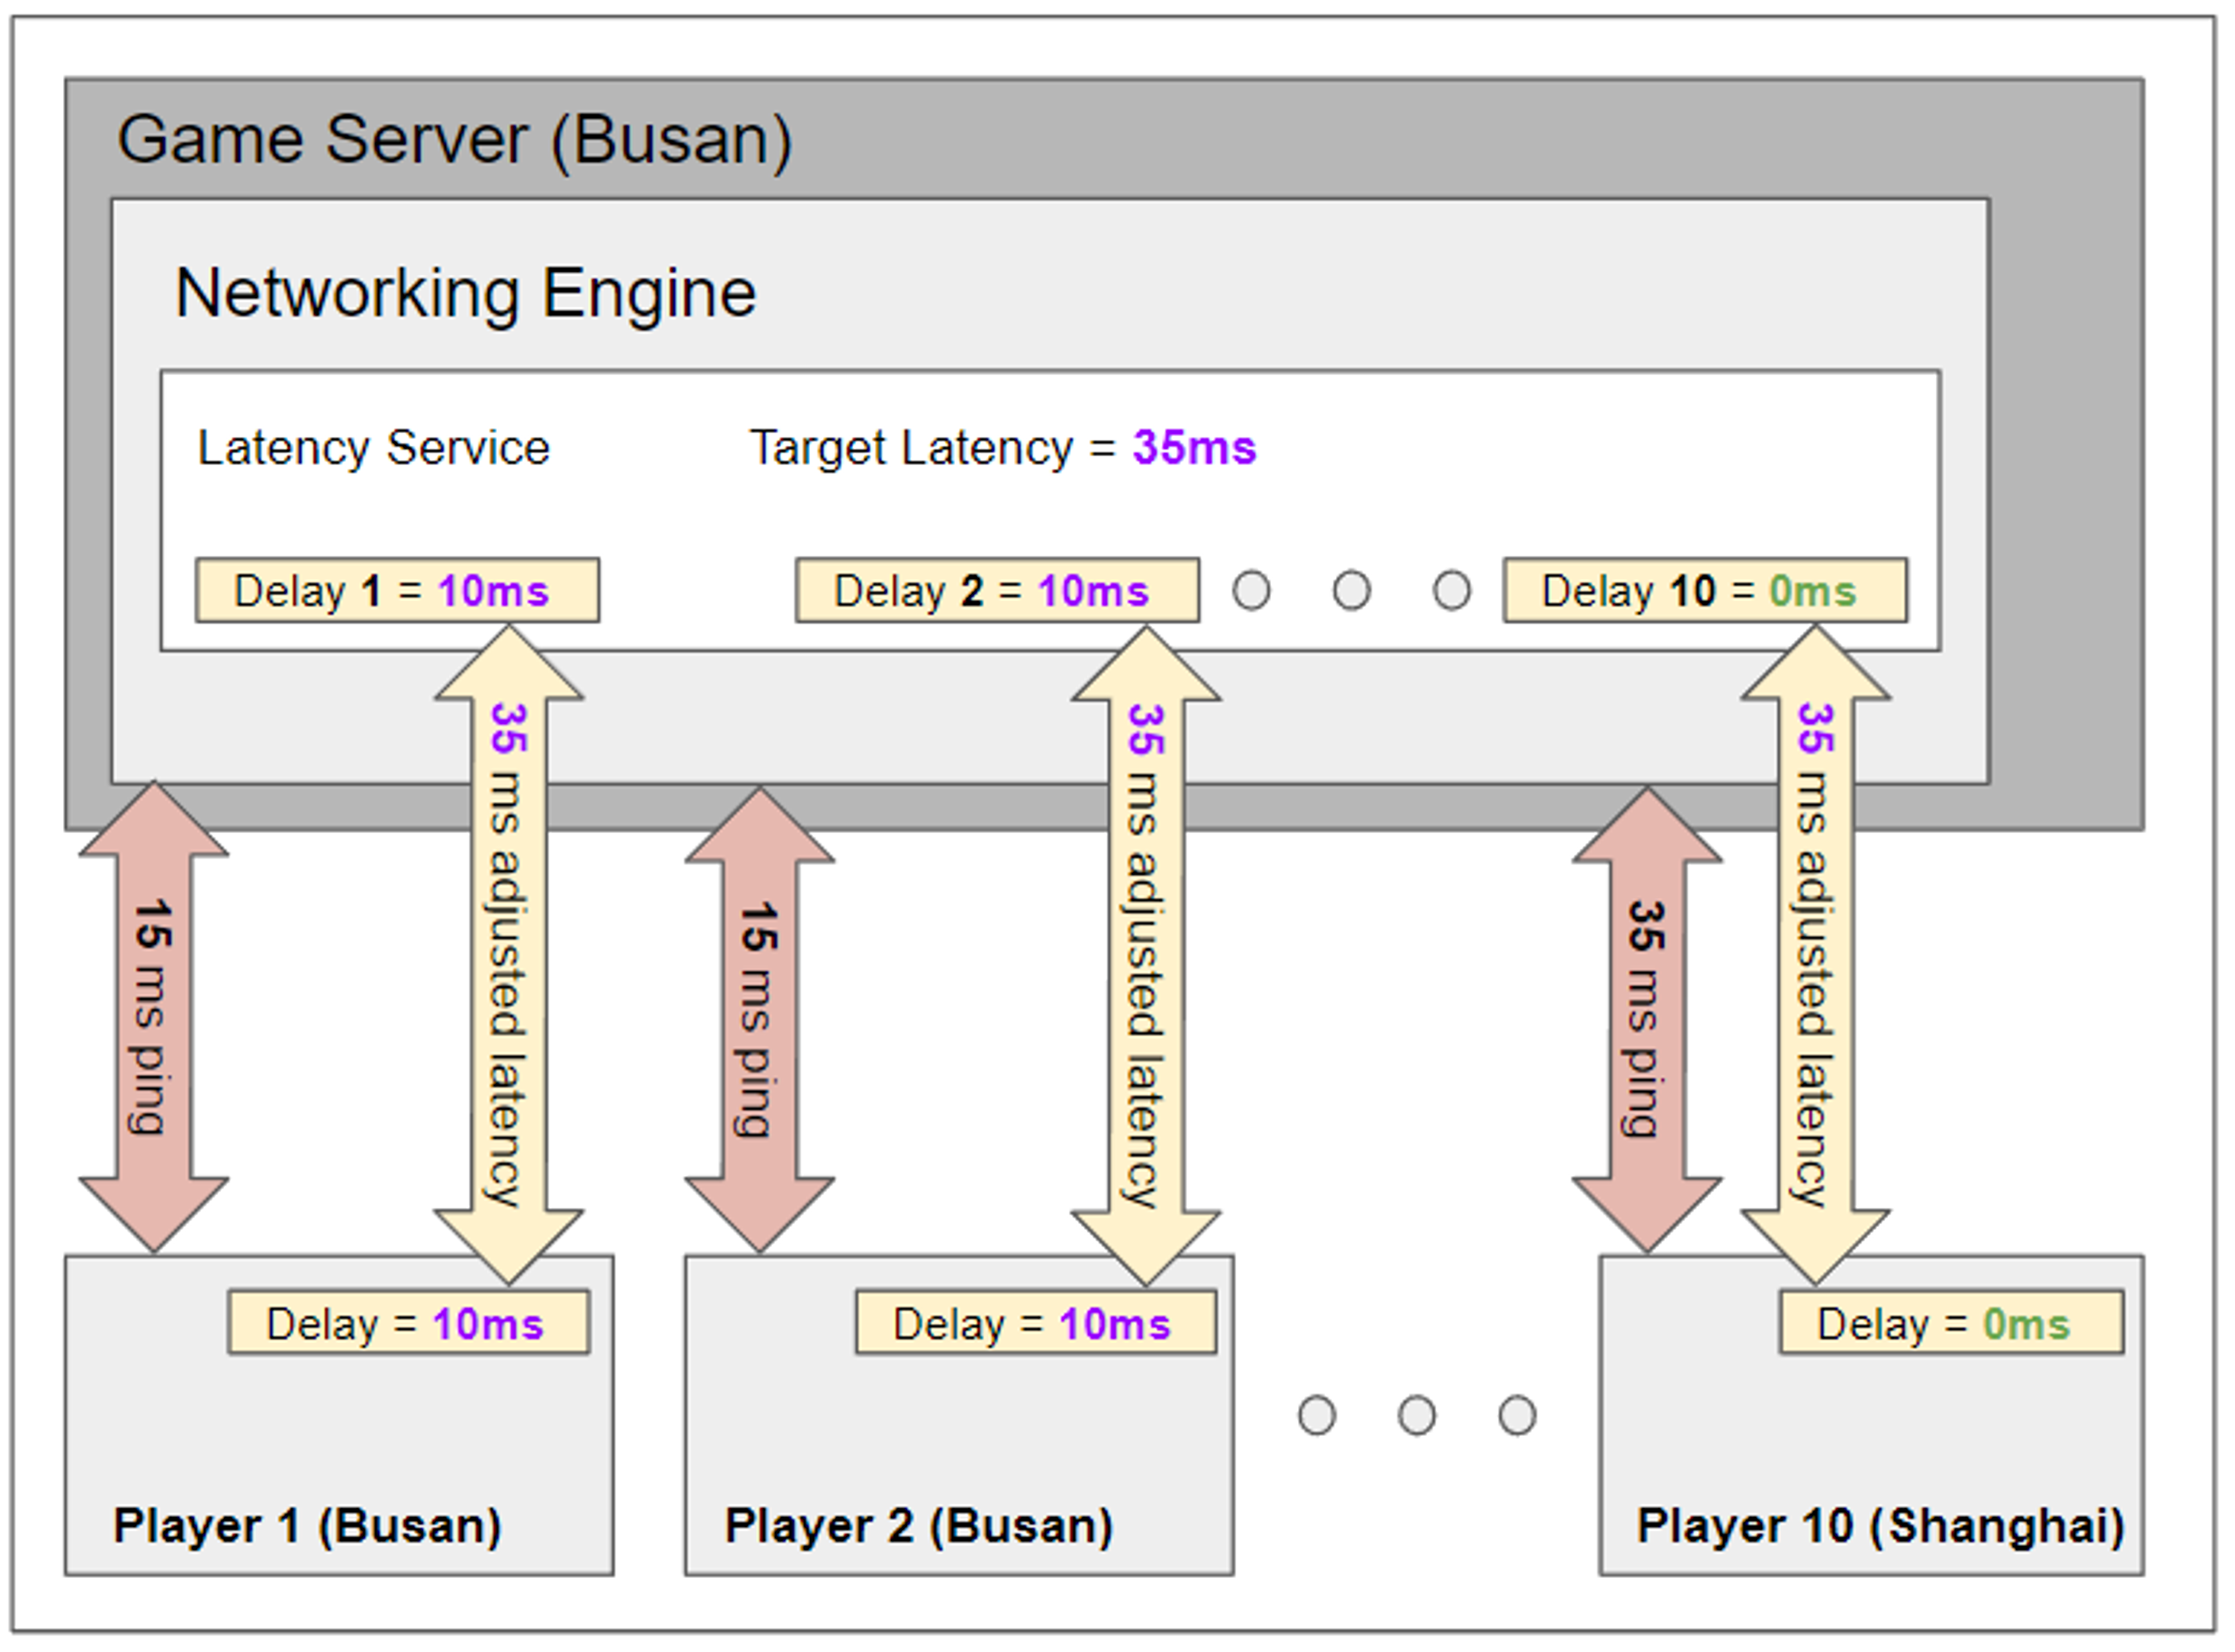Click the first ellipsis circle between the player boxes
The image size is (2235, 1652).
[1316, 1415]
